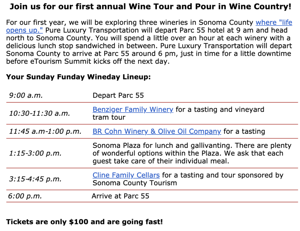Click the 6:00 p.m. time cell

25,196
